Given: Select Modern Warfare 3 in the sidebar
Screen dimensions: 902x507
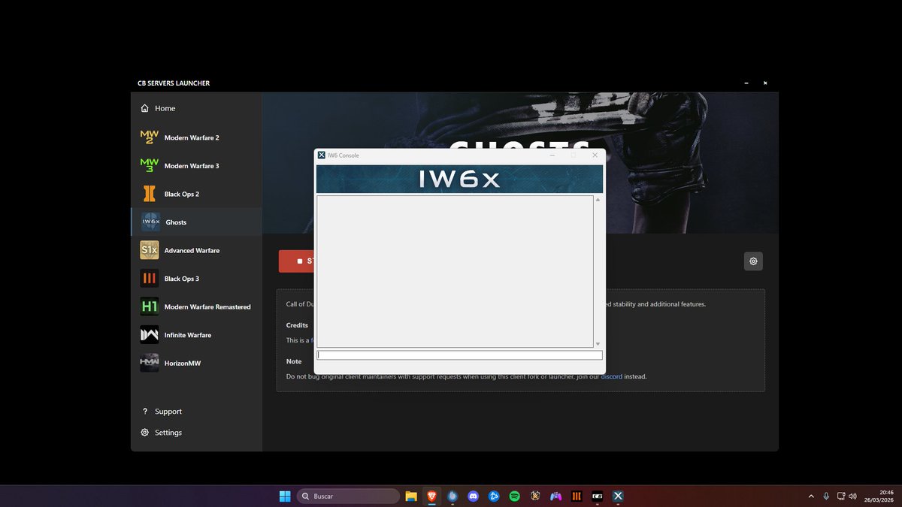Looking at the screenshot, I should coord(196,166).
